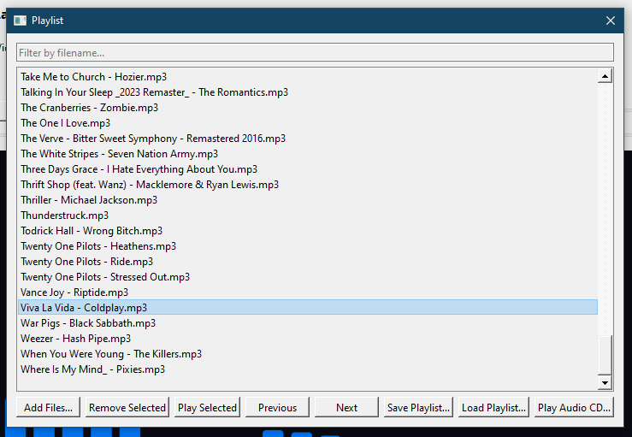Click Play Selected button
The image size is (632, 437).
[207, 408]
